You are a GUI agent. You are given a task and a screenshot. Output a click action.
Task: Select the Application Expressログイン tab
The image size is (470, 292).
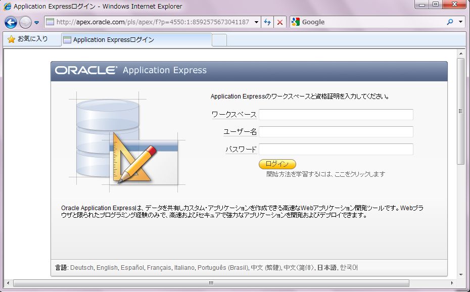[x=136, y=39]
